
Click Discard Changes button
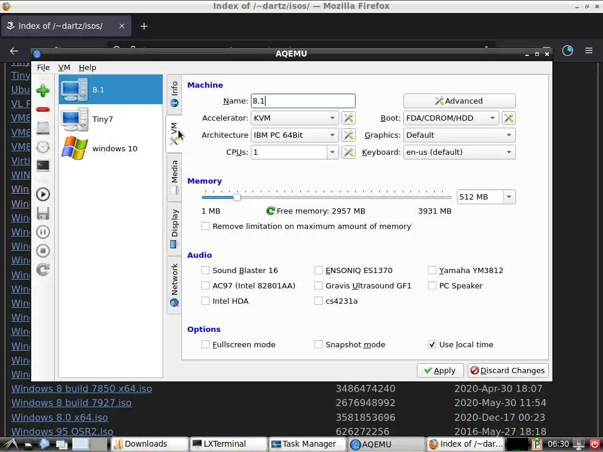[x=508, y=371]
